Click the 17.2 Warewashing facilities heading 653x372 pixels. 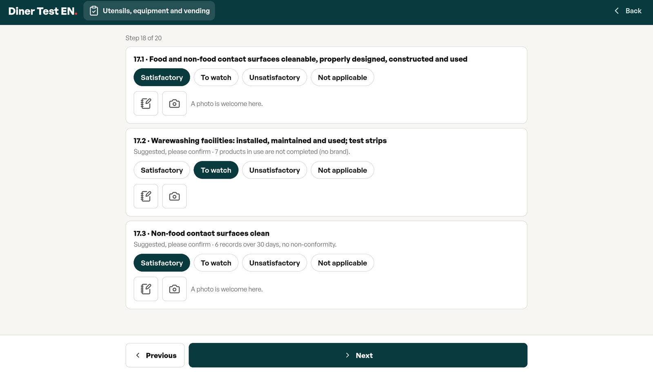pyautogui.click(x=260, y=141)
